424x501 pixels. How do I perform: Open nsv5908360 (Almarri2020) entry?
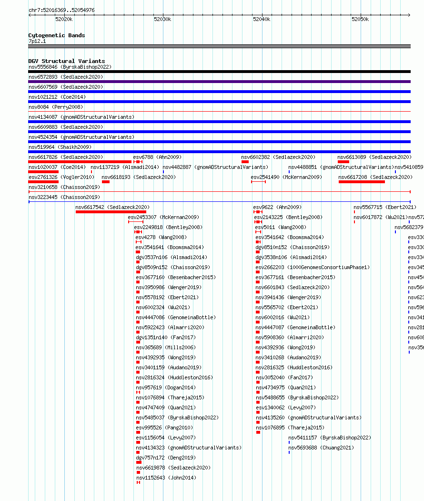pos(290,337)
